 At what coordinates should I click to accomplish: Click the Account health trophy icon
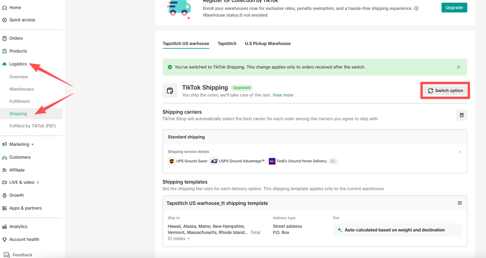5,239
